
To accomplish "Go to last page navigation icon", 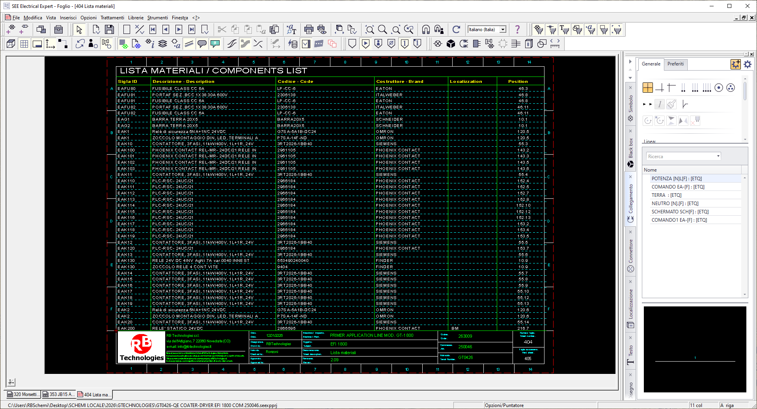I will tap(192, 30).
